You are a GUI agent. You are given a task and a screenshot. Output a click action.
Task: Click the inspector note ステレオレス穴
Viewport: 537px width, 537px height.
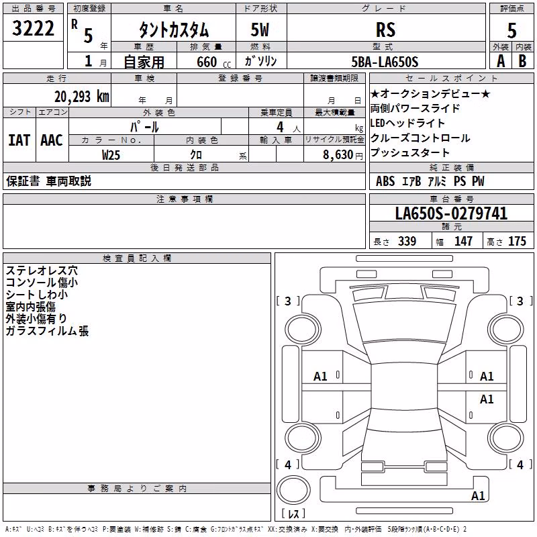42,271
